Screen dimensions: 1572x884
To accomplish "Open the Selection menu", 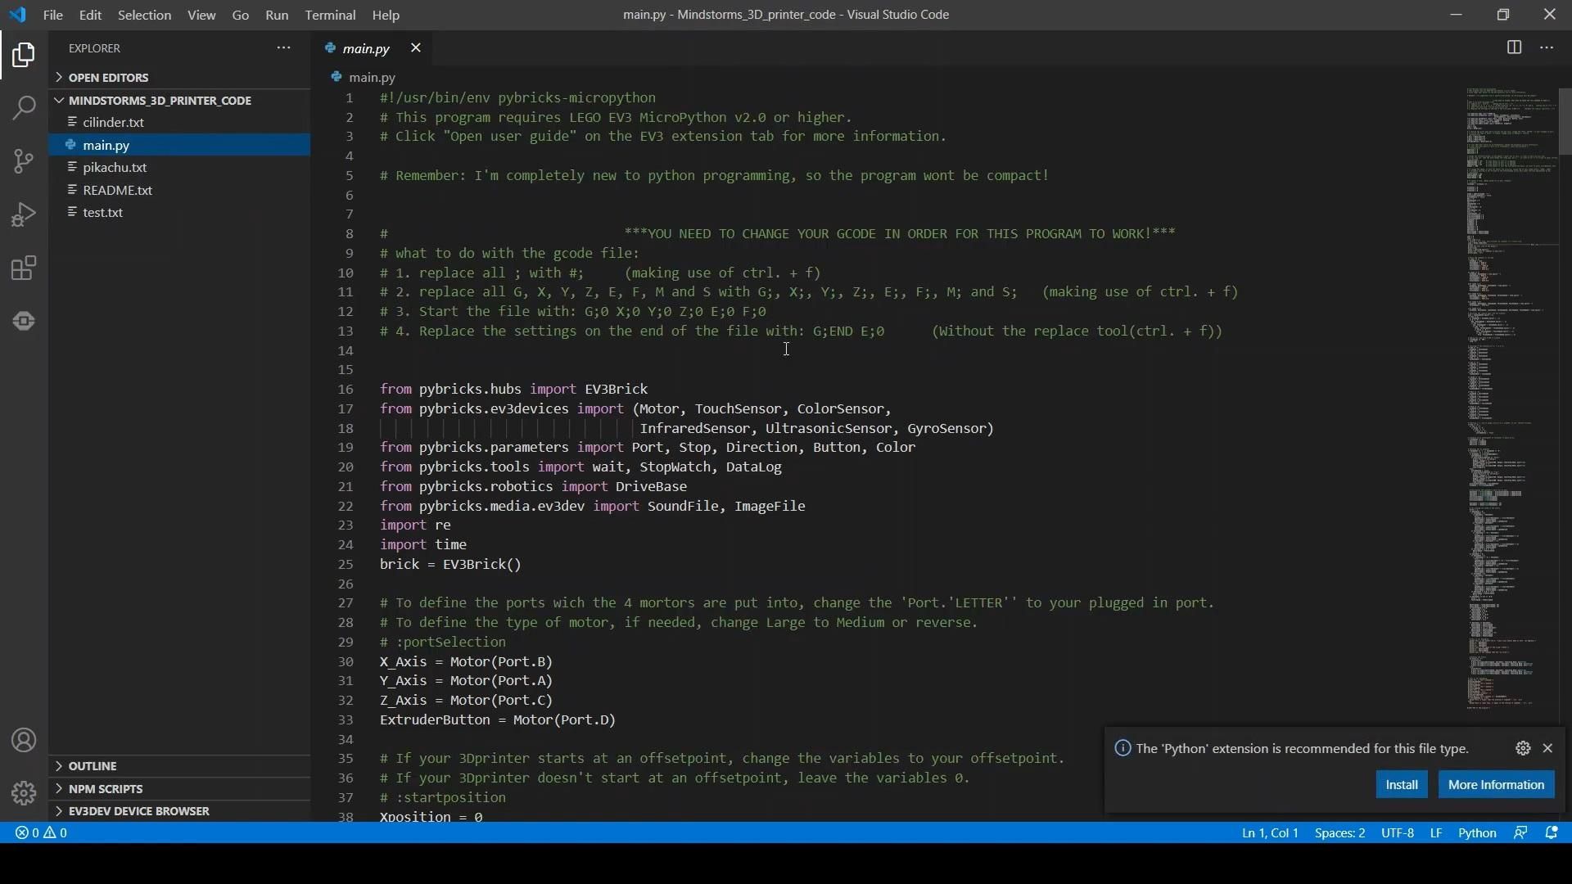I will tap(144, 15).
